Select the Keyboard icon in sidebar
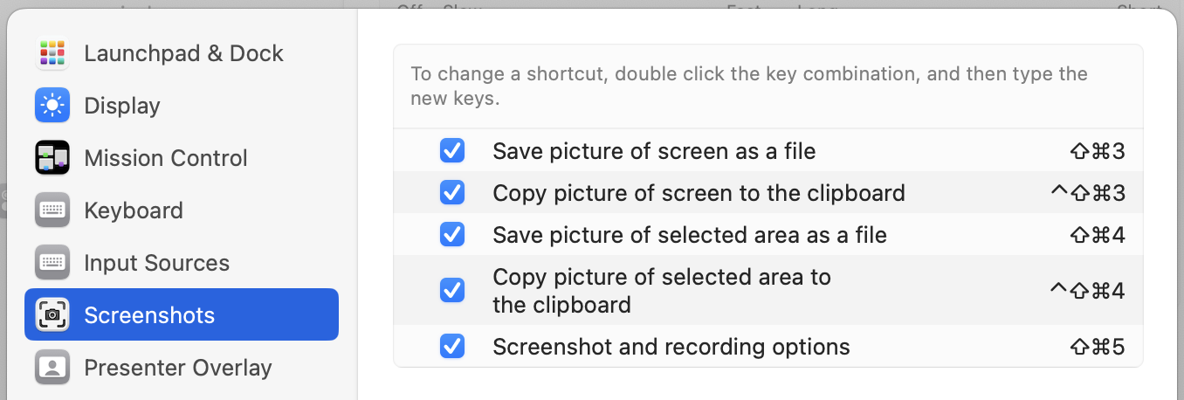The height and width of the screenshot is (400, 1184). pos(52,210)
